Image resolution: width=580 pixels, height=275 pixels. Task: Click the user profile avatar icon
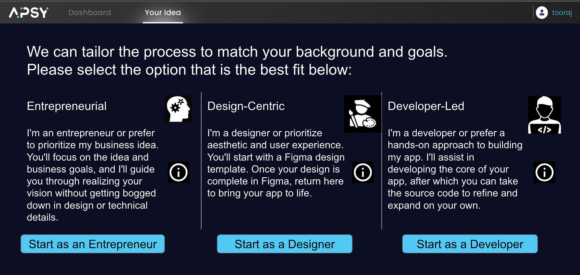pos(542,13)
